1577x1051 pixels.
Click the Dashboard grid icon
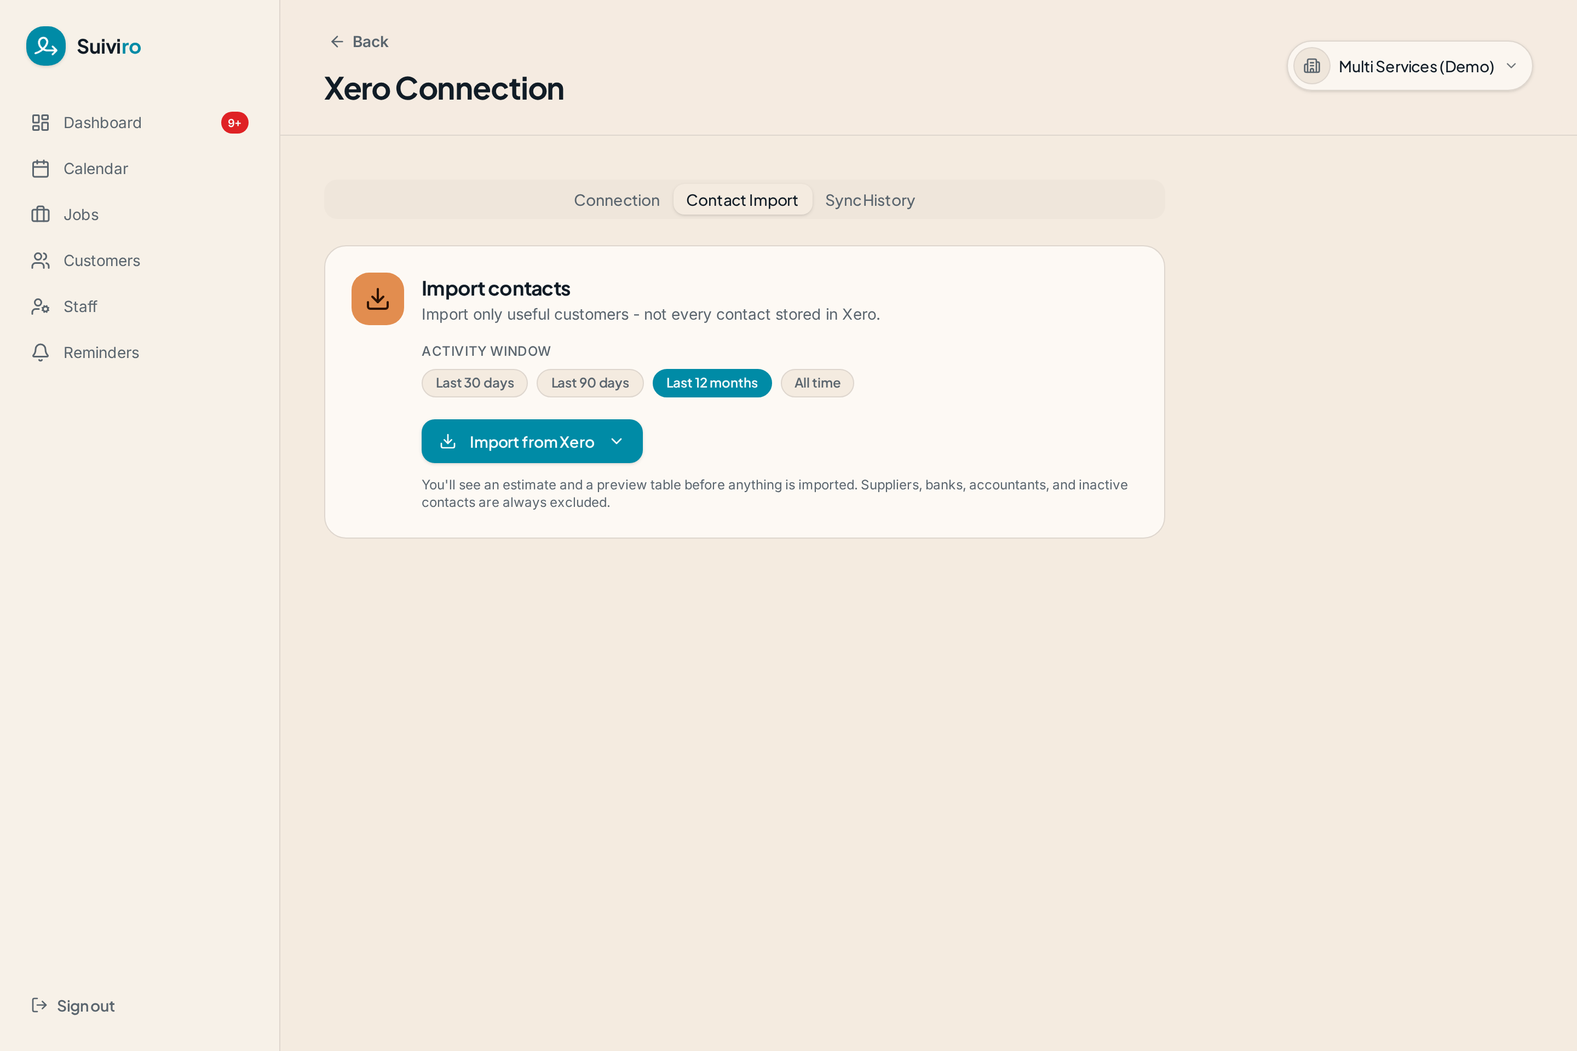[40, 123]
